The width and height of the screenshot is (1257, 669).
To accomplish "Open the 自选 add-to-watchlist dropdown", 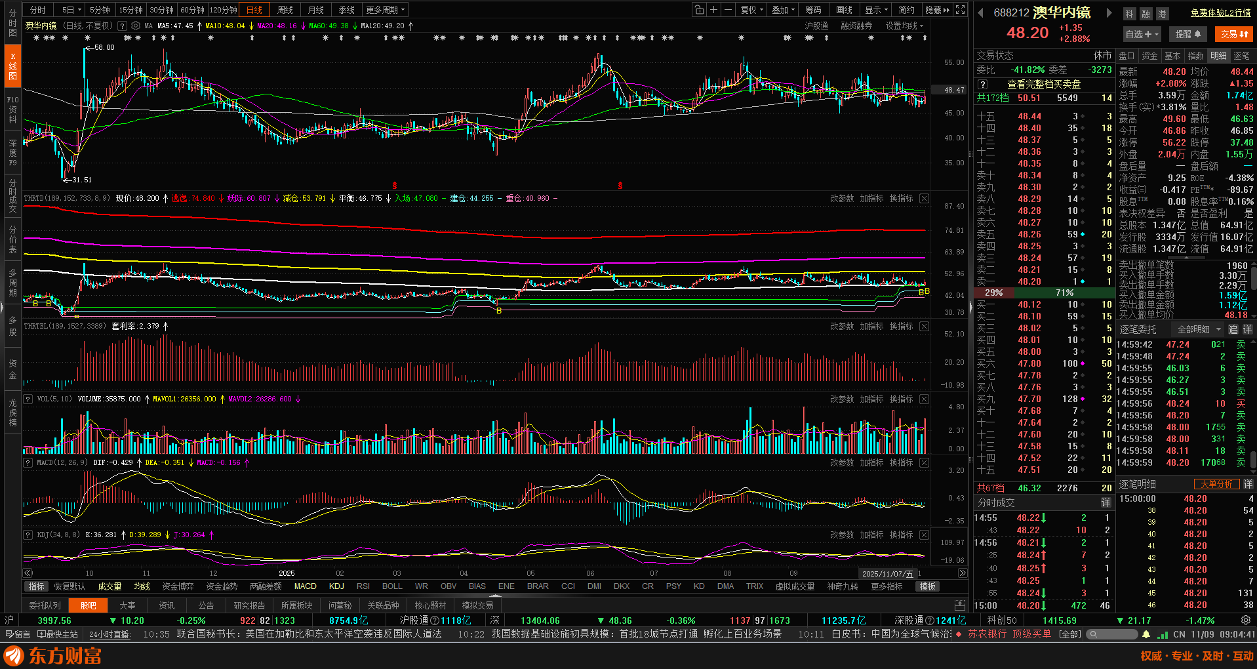I will tap(1142, 34).
